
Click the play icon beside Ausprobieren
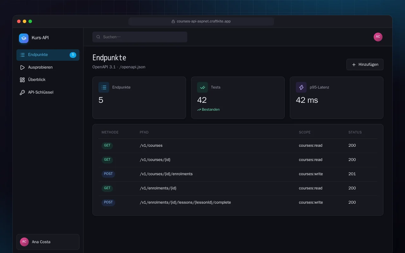22,67
